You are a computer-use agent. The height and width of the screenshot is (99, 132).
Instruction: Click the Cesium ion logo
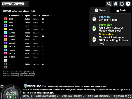point(35,86)
